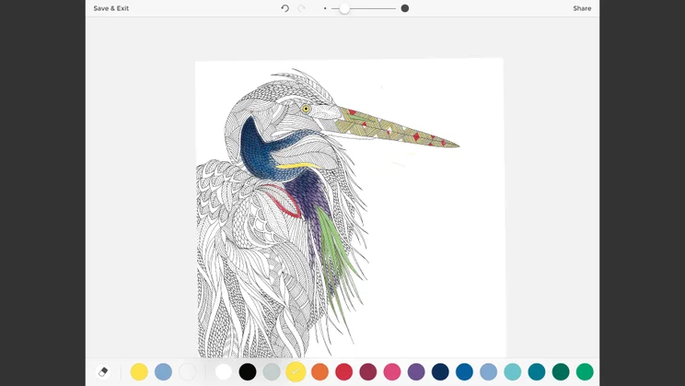Choose the pale gray palette color

pos(272,372)
